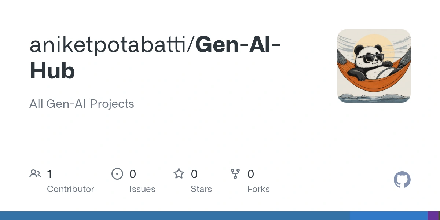This screenshot has height=220, width=440.
Task: Click the Issues label
Action: tap(142, 189)
